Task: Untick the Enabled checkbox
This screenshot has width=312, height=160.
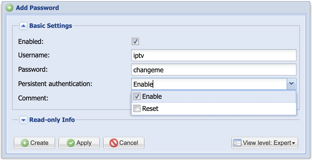Action: (x=136, y=42)
